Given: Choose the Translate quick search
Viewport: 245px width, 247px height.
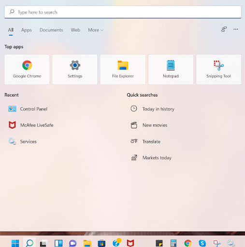Looking at the screenshot, I should [145, 141].
